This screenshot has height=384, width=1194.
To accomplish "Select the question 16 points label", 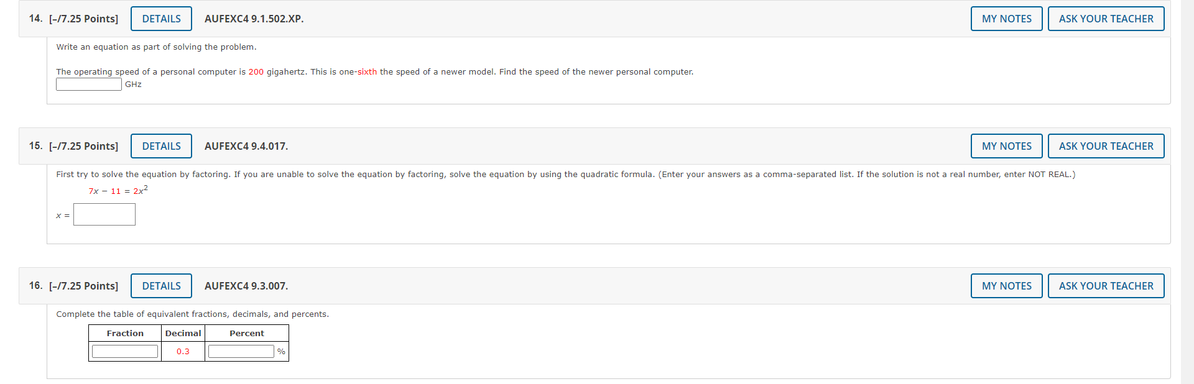I will click(83, 286).
